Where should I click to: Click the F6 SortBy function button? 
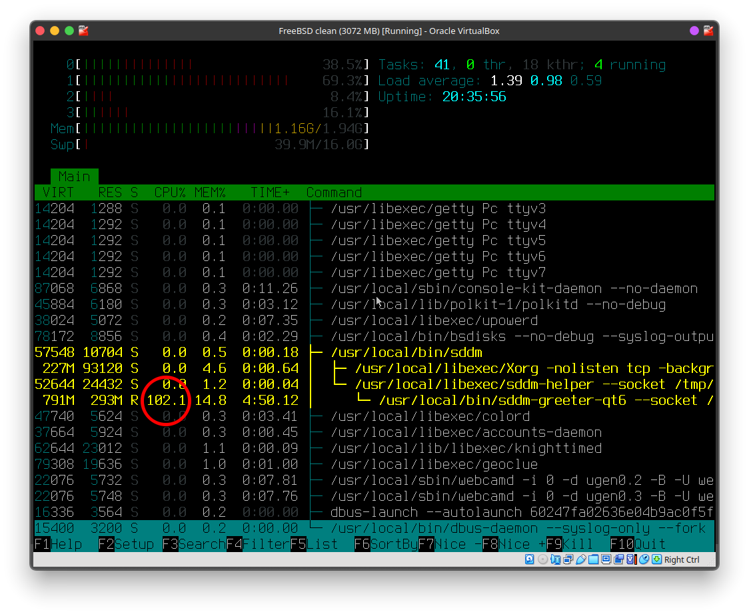(386, 544)
